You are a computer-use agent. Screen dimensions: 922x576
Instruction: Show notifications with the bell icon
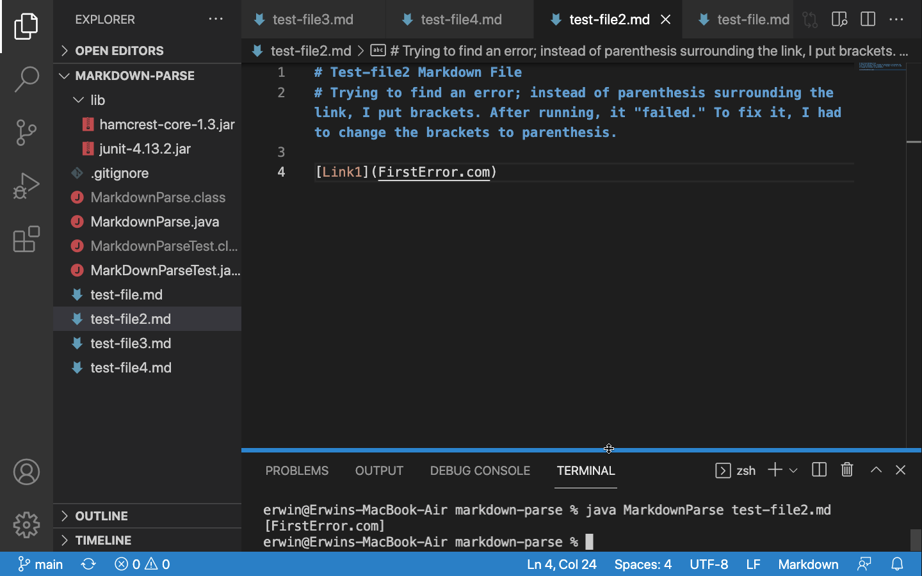(897, 564)
